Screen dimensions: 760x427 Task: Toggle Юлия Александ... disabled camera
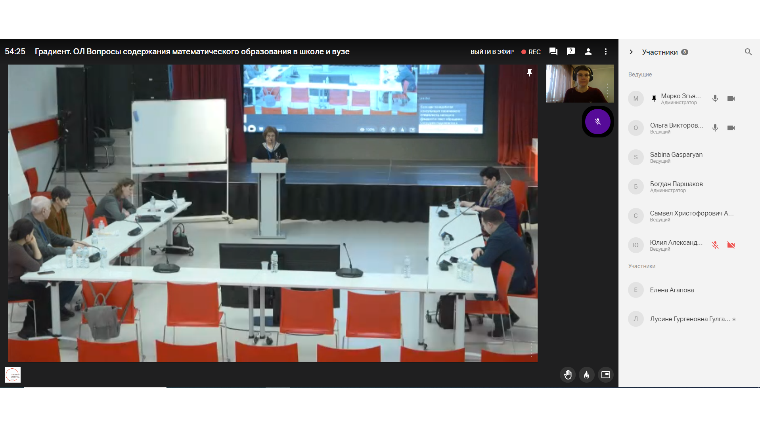731,245
